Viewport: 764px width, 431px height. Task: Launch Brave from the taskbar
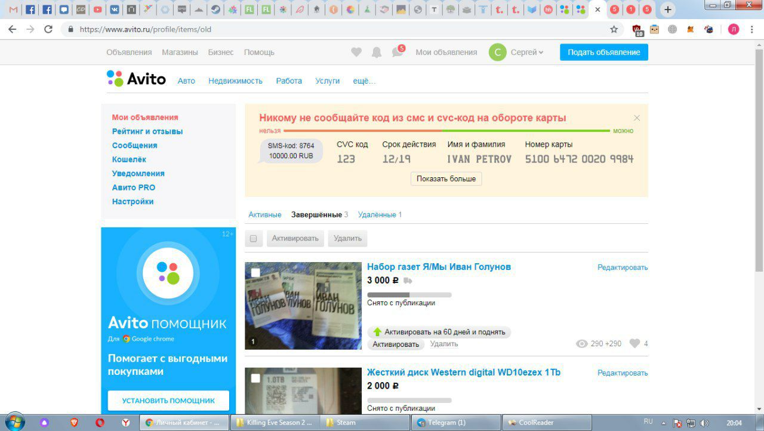point(74,422)
